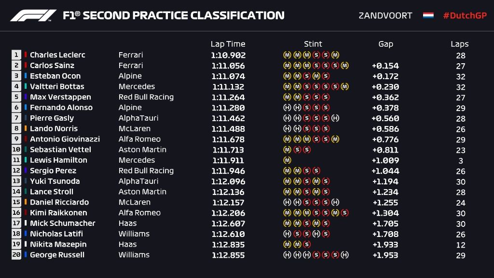
Task: Click the medium tyre icon in Vettel's stint
Action: tap(287, 150)
